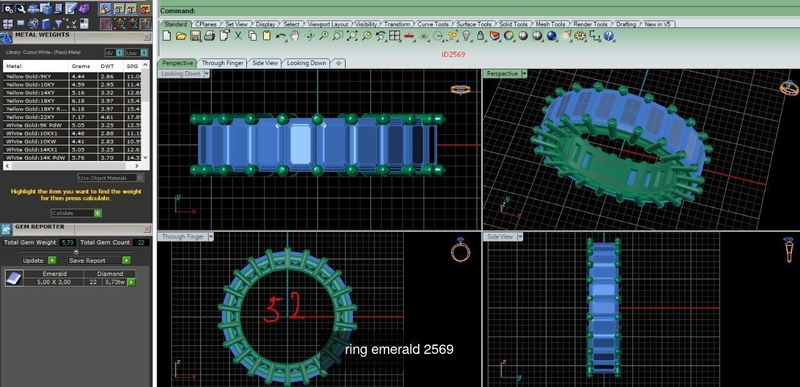Image resolution: width=800 pixels, height=387 pixels.
Task: Select the Through Finger viewport tab
Action: [x=222, y=63]
